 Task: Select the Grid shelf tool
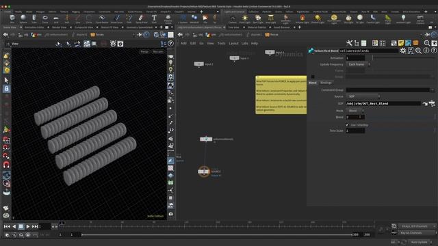tap(56, 19)
